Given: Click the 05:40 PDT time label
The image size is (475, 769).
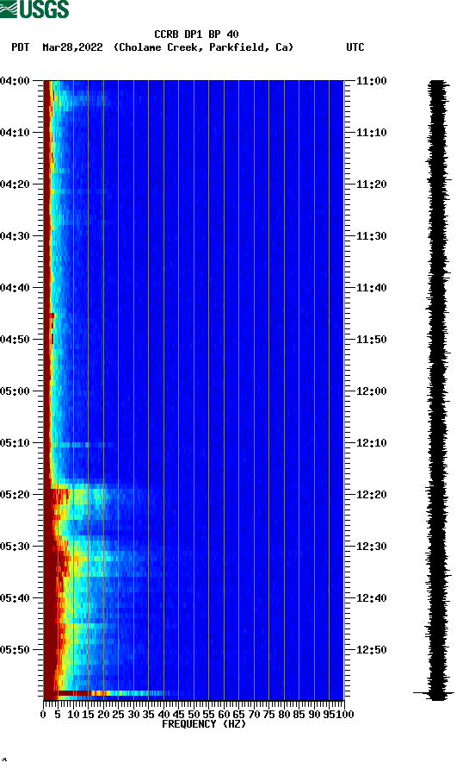Looking at the screenshot, I should pos(15,597).
